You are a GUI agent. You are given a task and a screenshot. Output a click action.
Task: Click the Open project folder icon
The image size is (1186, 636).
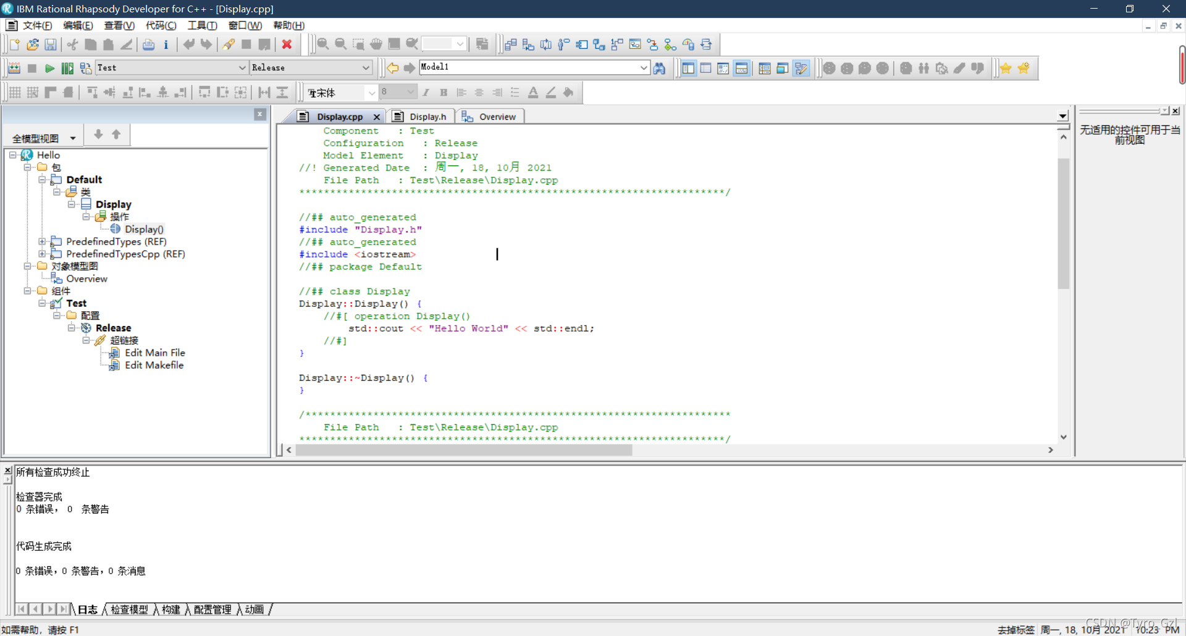[33, 44]
